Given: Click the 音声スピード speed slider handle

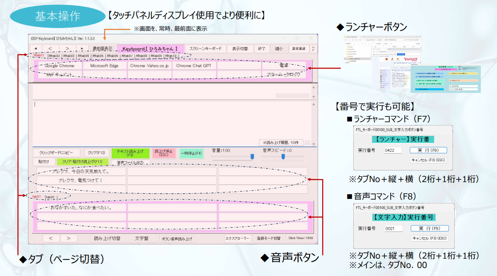Looking at the screenshot, I should click(283, 157).
